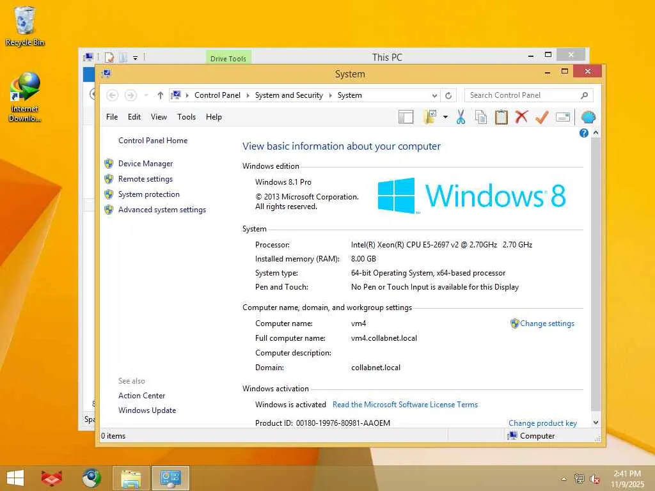Click the network tray icon

pyautogui.click(x=579, y=478)
